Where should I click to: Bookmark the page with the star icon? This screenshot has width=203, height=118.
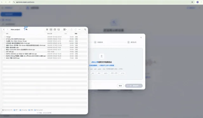pyautogui.click(x=192, y=2)
